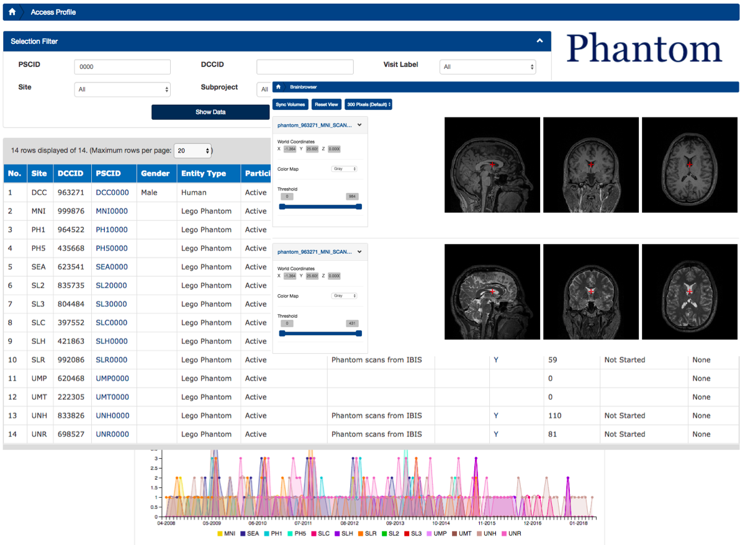This screenshot has height=545, width=740.
Task: Open the Site dropdown filter
Action: [122, 89]
